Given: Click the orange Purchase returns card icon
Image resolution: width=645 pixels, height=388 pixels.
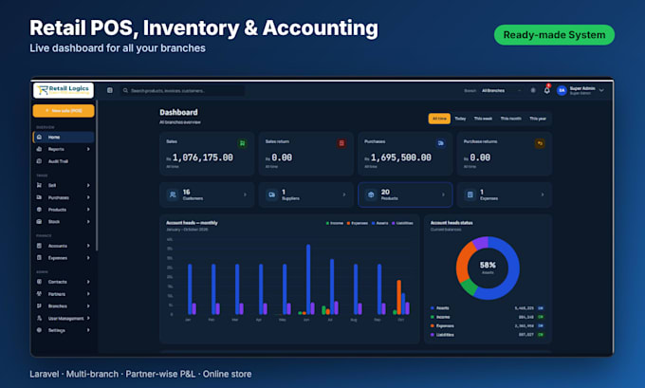Looking at the screenshot, I should (540, 143).
